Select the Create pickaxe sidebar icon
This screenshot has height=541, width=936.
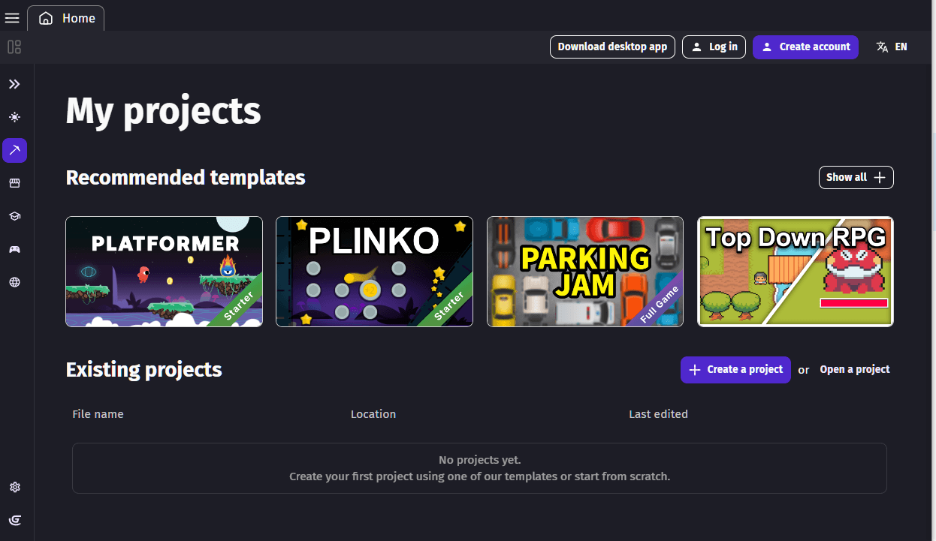(x=14, y=150)
